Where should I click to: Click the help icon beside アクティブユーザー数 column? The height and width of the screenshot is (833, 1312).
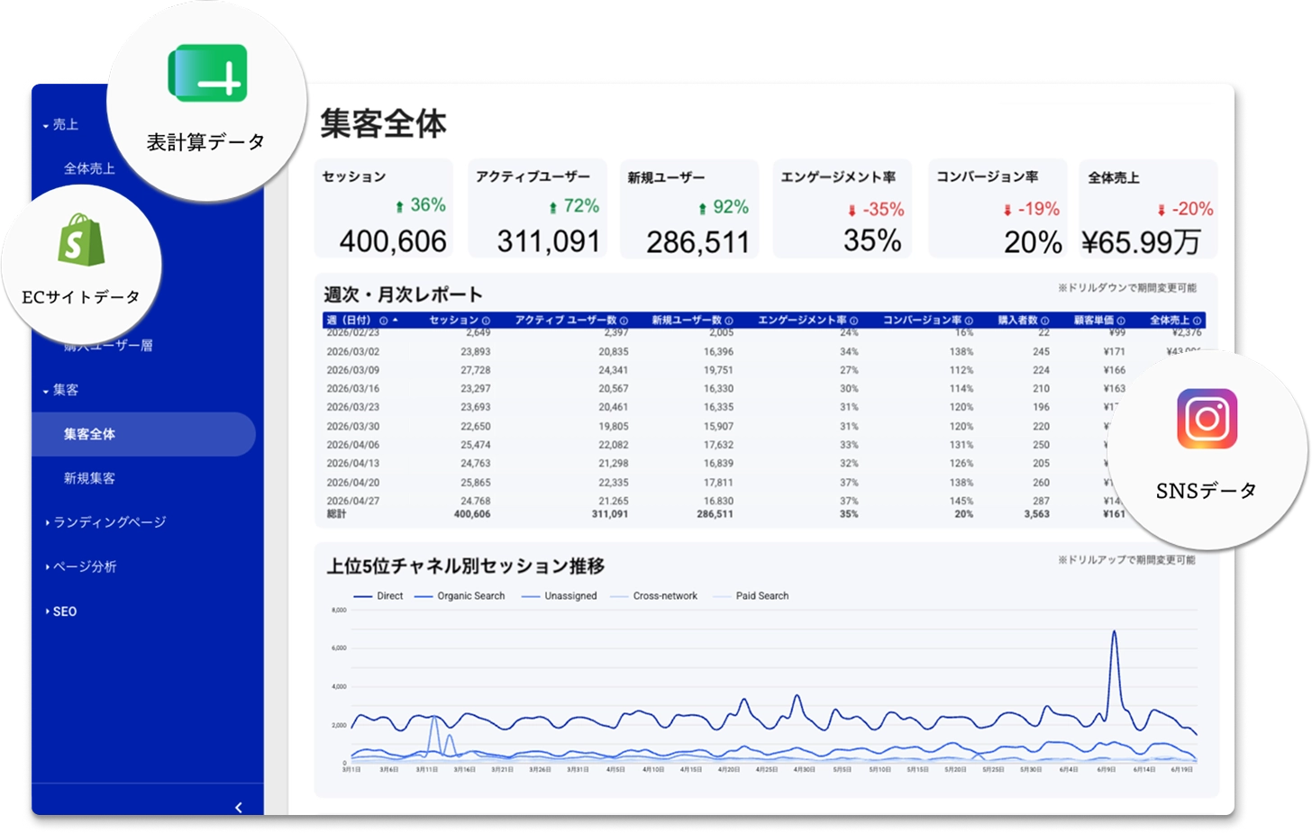624,321
